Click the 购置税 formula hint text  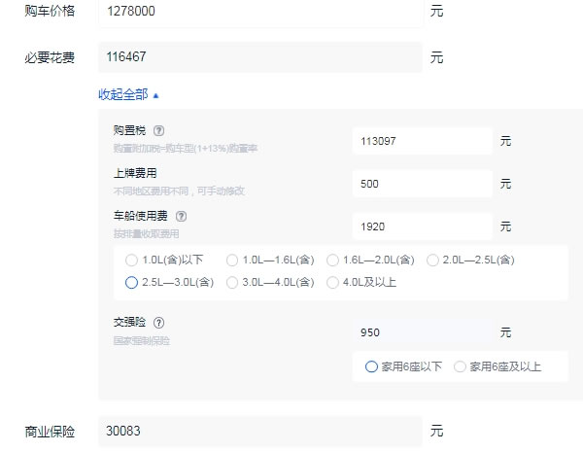pyautogui.click(x=186, y=149)
